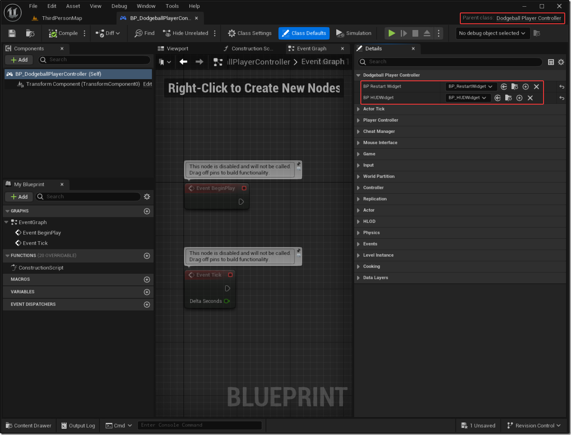Save the blueprint with the floppy disk icon
The height and width of the screenshot is (435, 571).
12,33
